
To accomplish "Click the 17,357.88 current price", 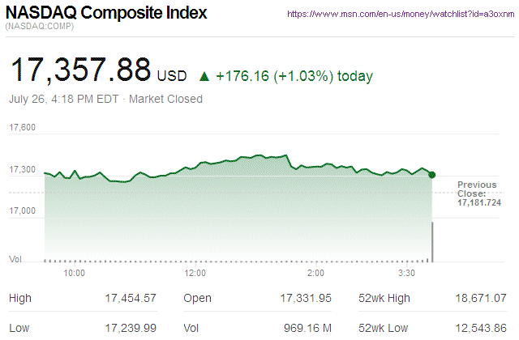I will (80, 70).
